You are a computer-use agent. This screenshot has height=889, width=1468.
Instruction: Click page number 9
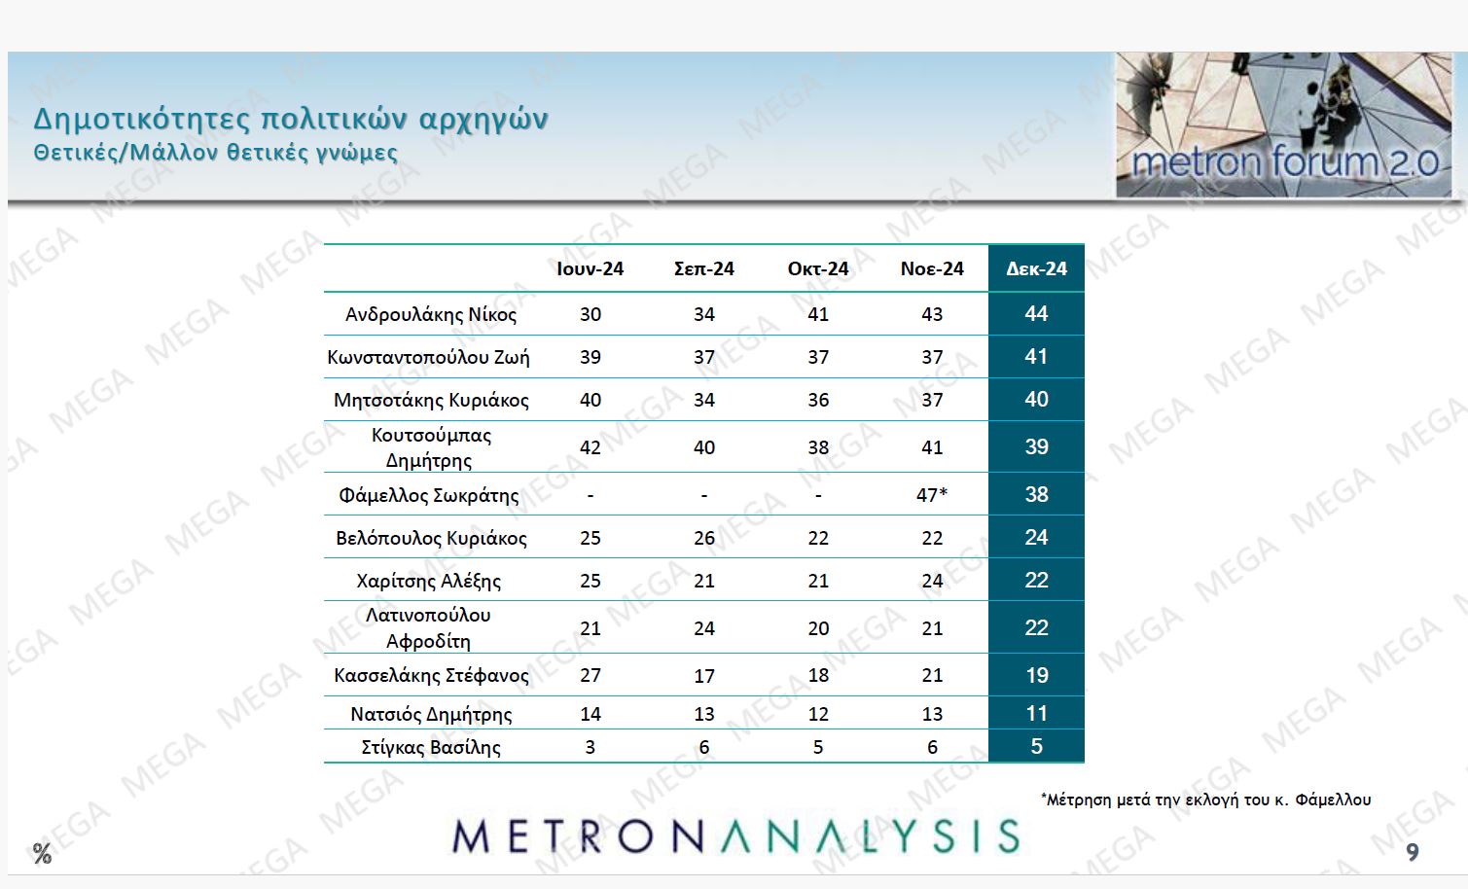[1412, 853]
